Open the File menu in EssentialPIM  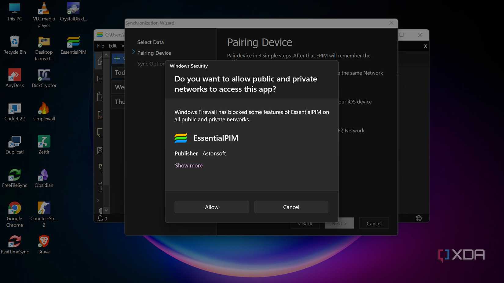pos(100,46)
